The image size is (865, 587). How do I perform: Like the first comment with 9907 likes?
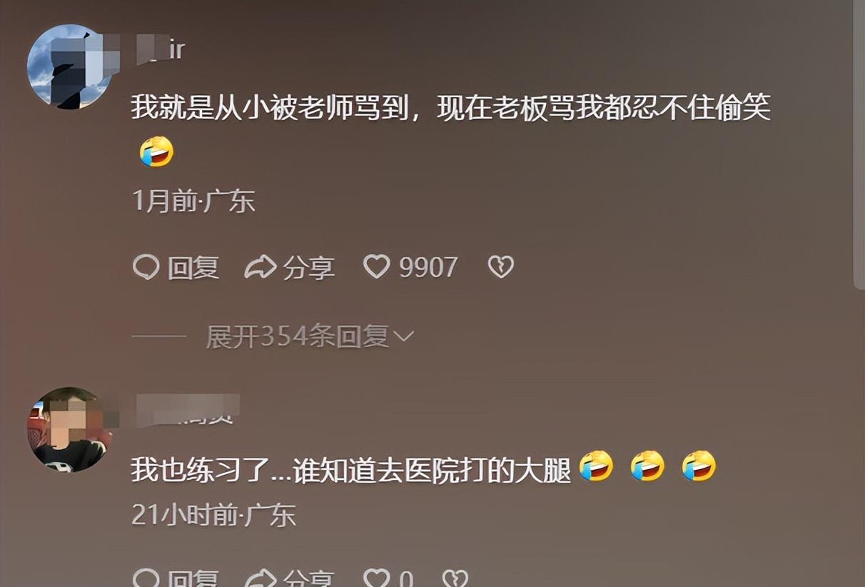377,267
